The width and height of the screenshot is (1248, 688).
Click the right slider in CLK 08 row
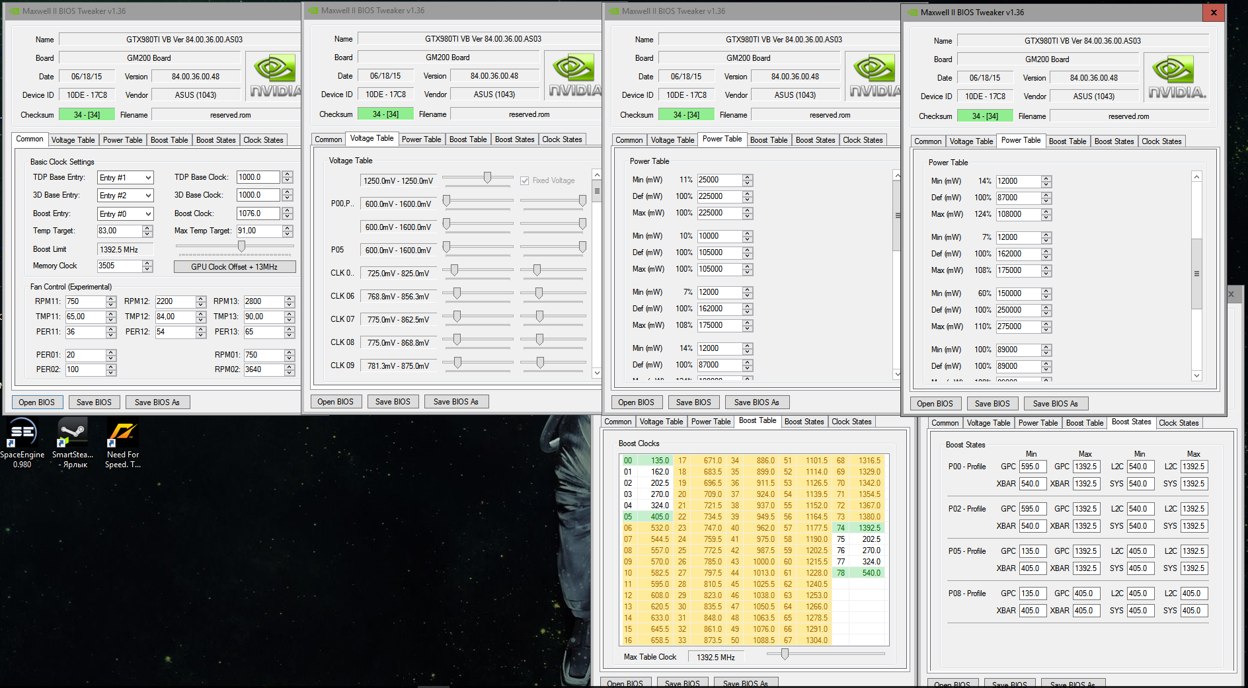(539, 340)
